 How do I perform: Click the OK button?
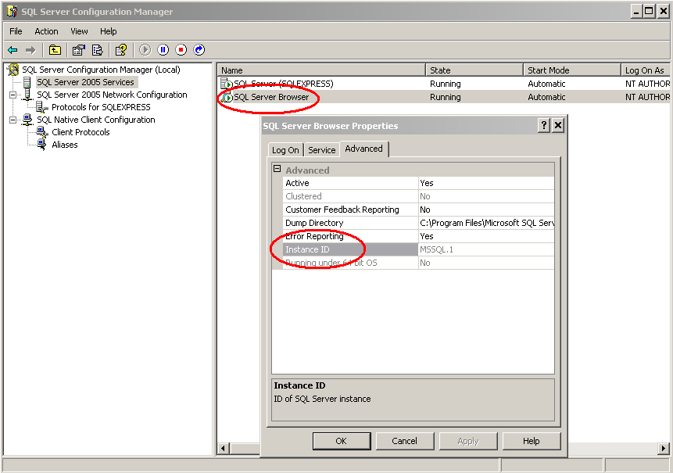[342, 441]
